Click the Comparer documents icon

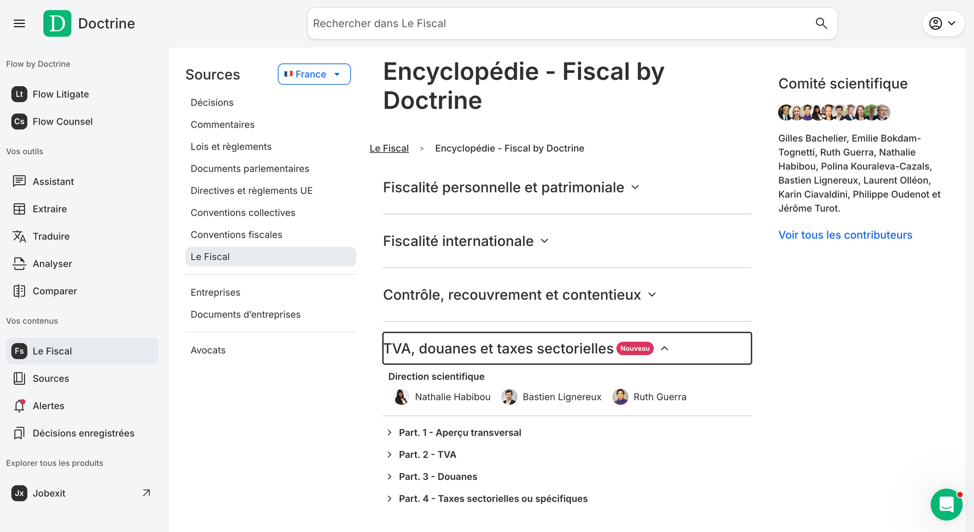click(19, 291)
